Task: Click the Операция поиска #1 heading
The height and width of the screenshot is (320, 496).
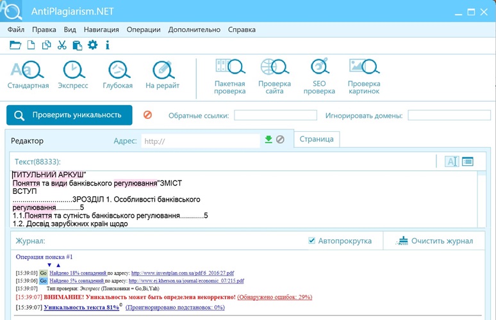Action: tap(44, 257)
